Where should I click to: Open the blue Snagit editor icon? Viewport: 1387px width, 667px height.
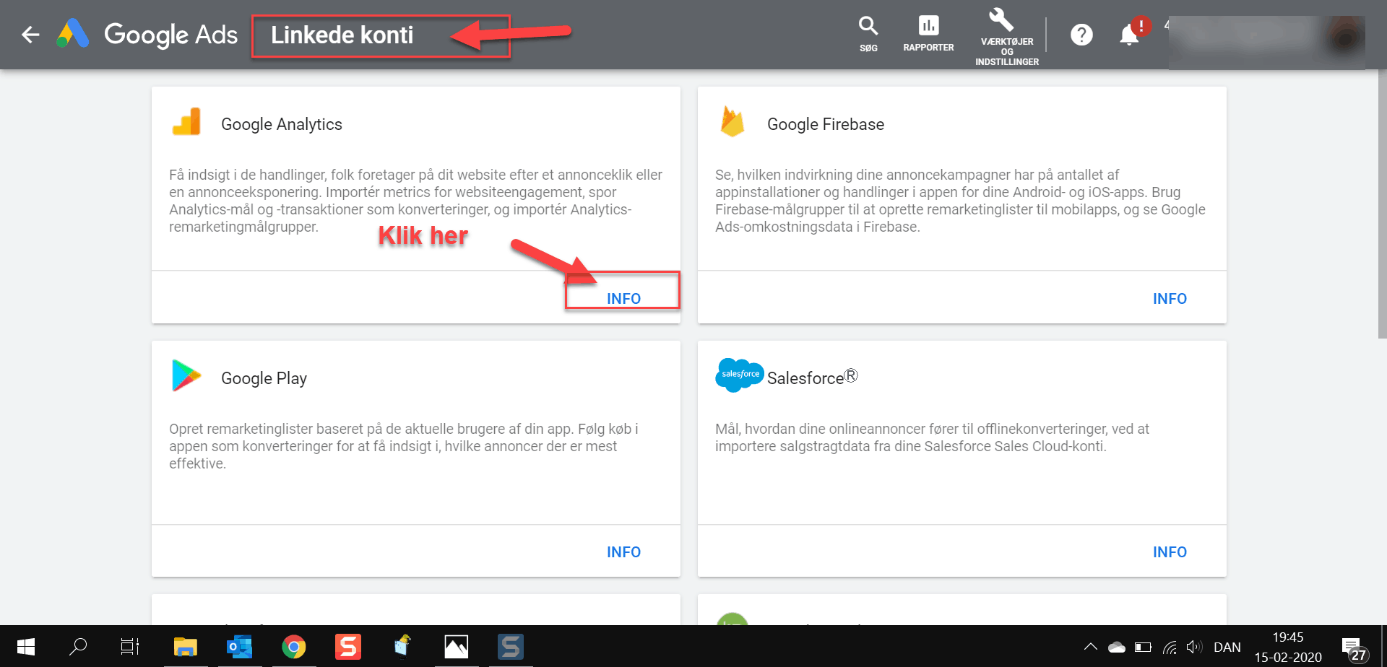[x=510, y=646]
